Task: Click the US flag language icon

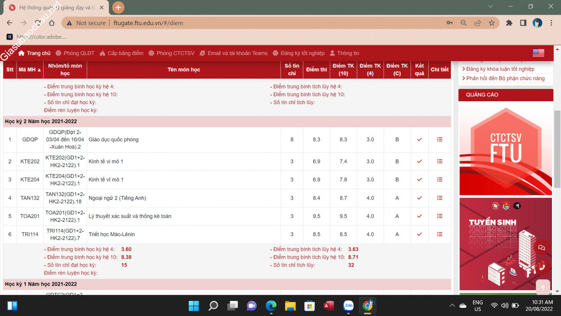Action: [538, 53]
